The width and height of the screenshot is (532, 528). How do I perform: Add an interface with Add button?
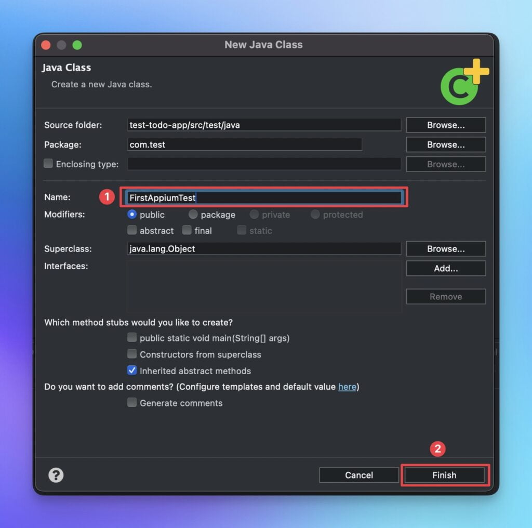click(x=446, y=268)
